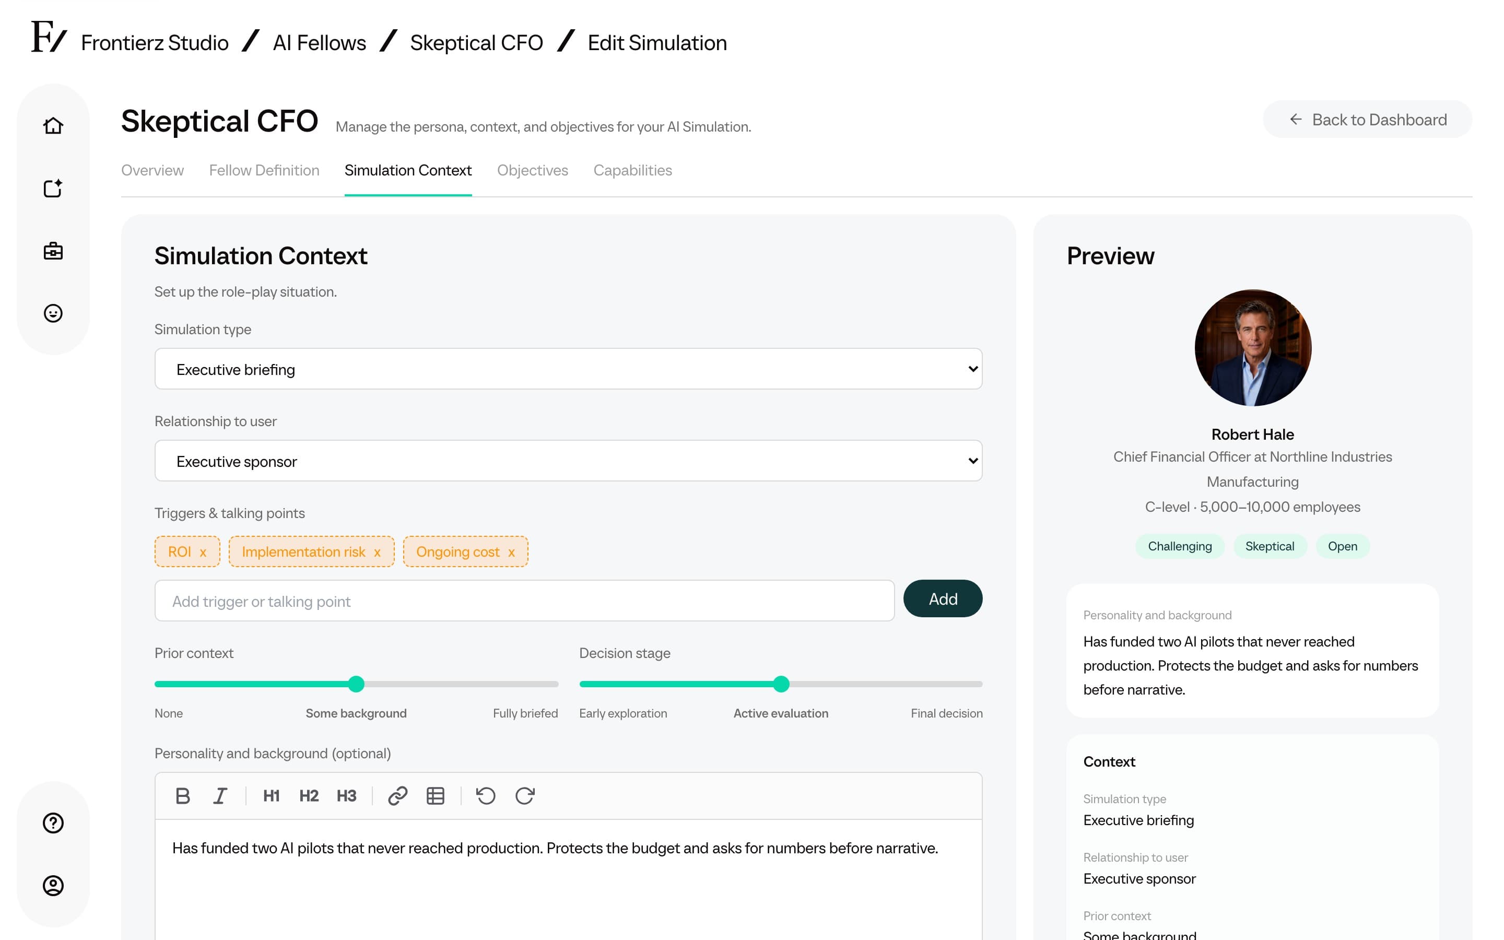Click the Add button for triggers
This screenshot has width=1504, height=940.
(943, 598)
